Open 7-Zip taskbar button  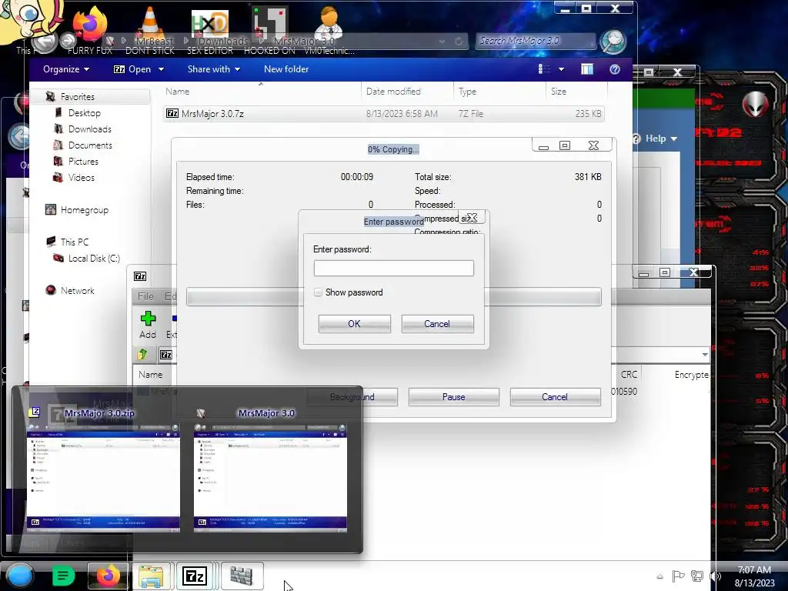[195, 576]
